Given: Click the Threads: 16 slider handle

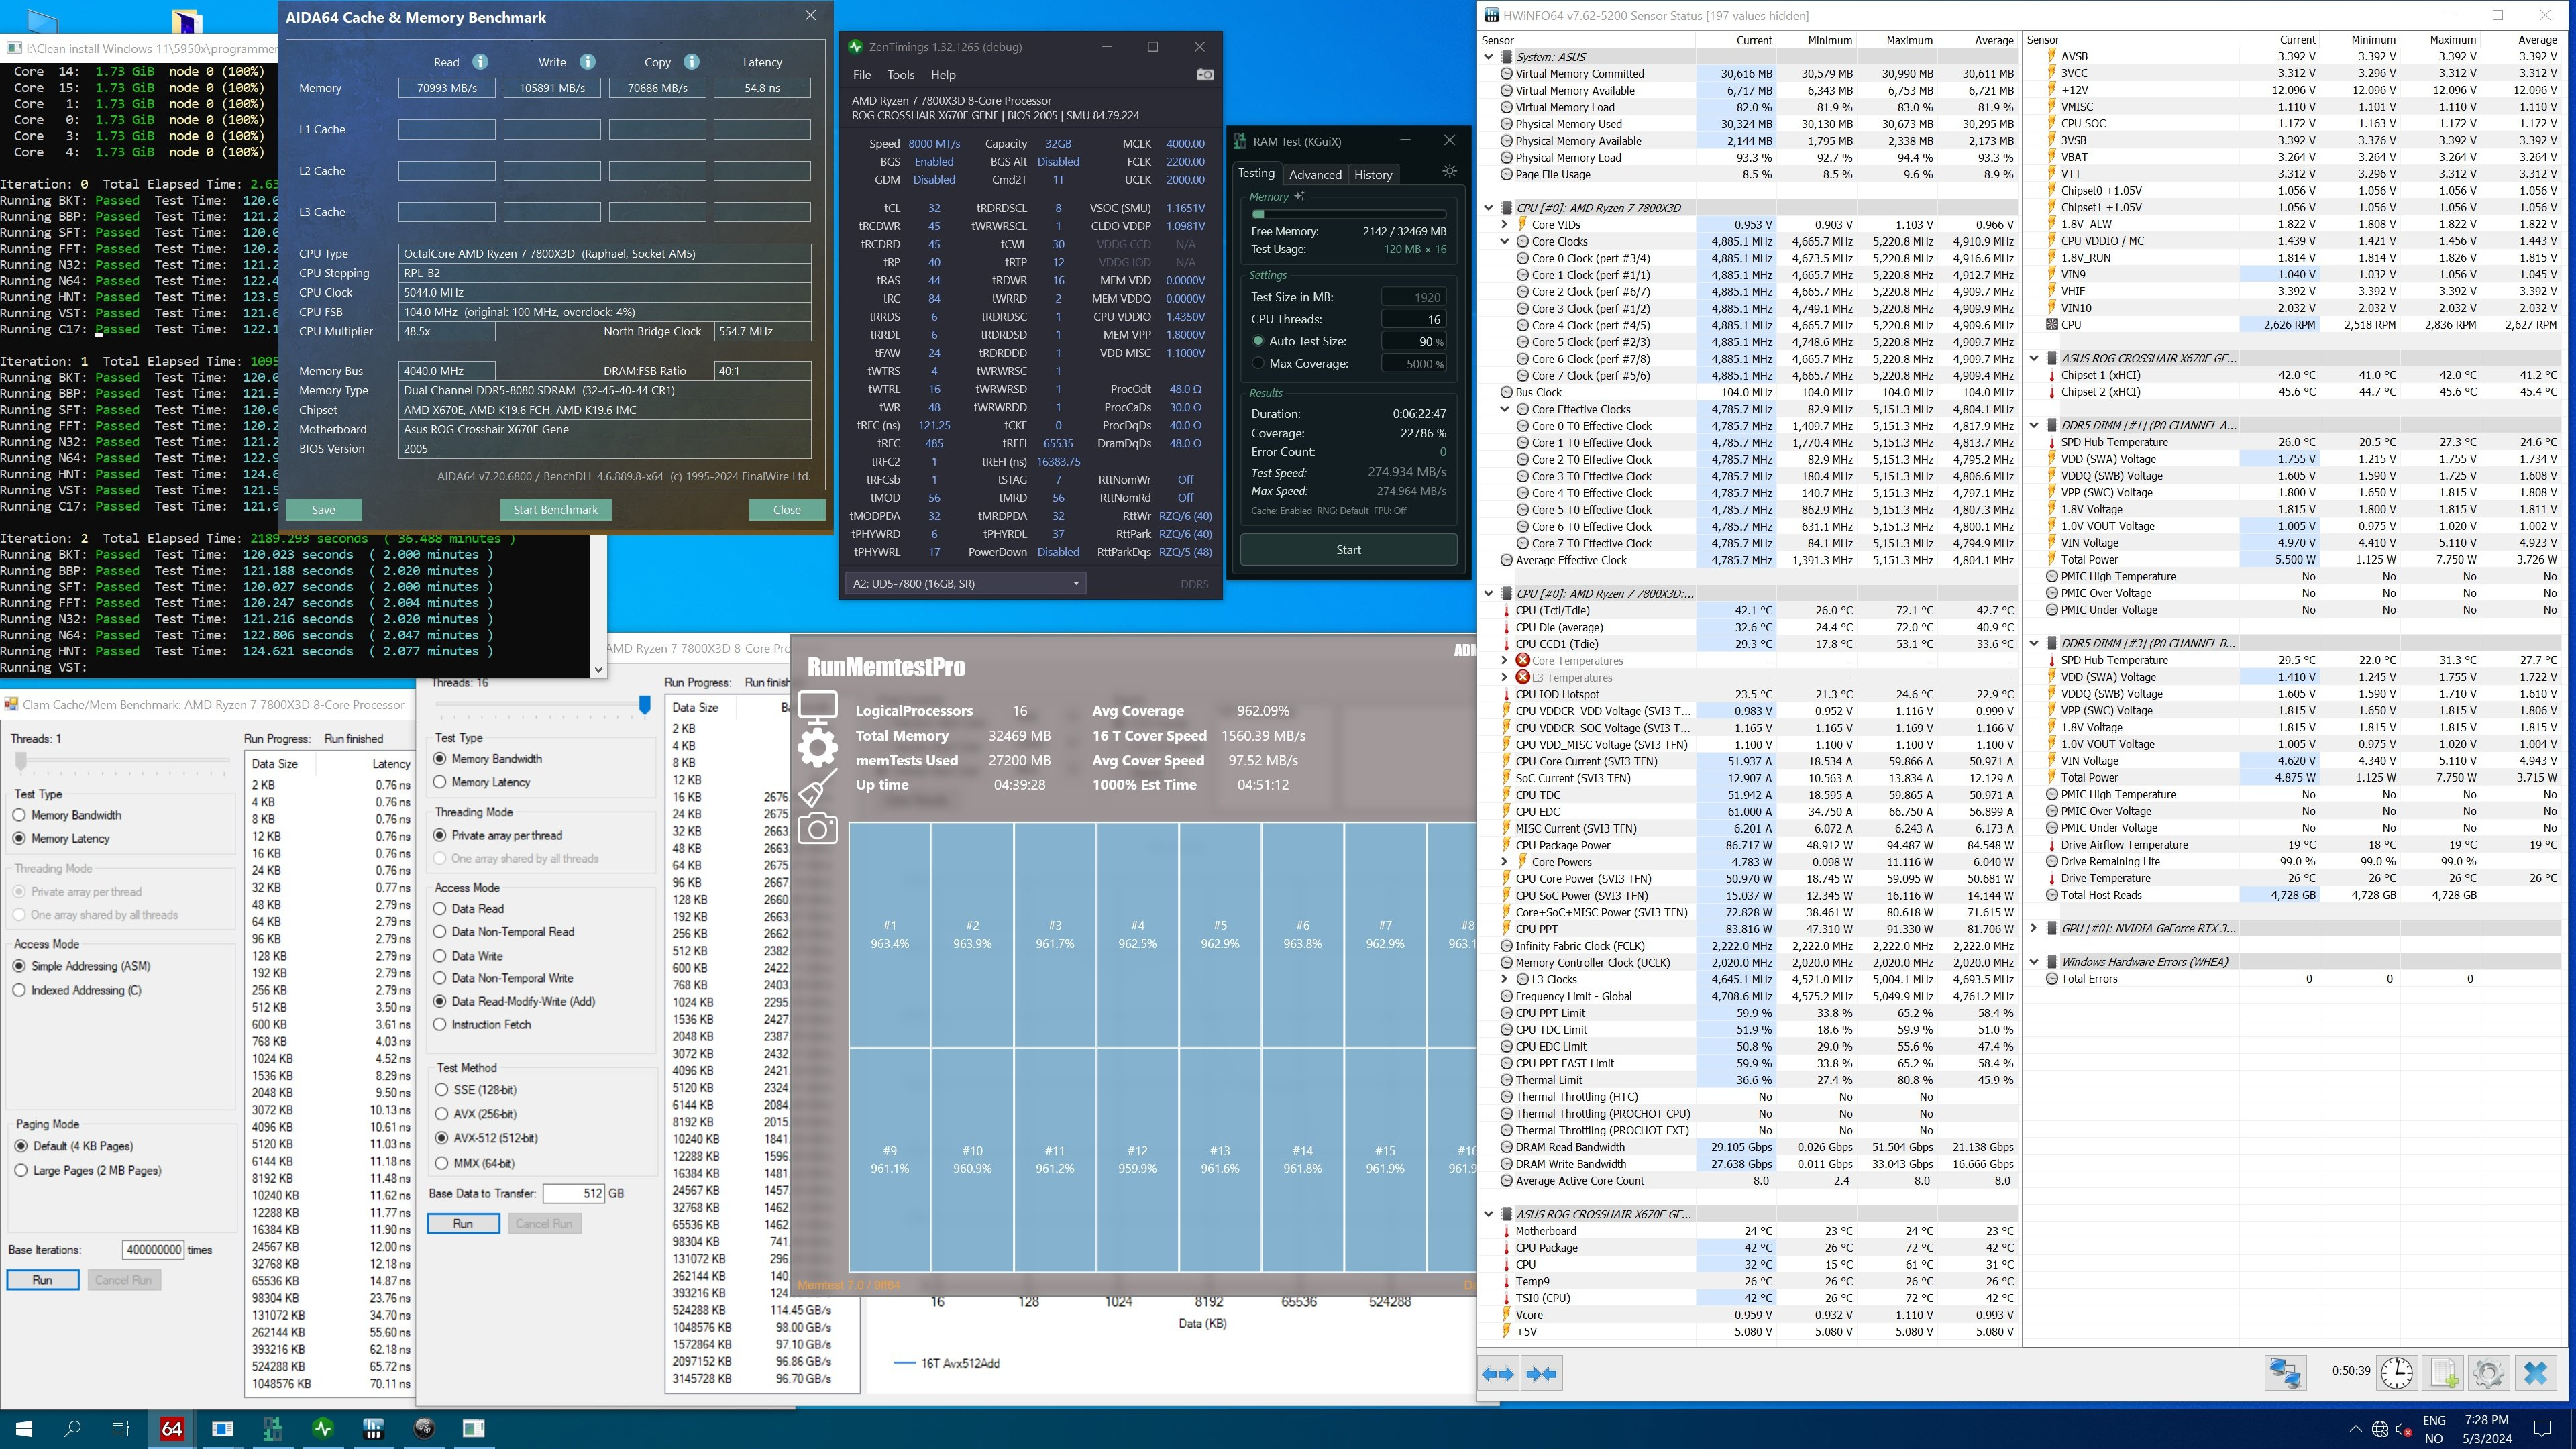Looking at the screenshot, I should [645, 706].
